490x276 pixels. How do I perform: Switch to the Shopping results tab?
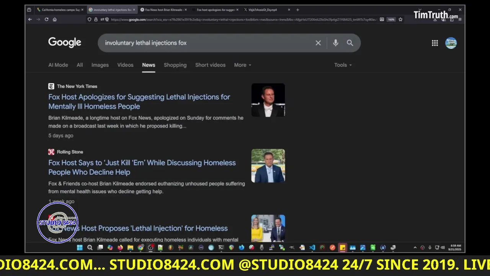coord(175,65)
